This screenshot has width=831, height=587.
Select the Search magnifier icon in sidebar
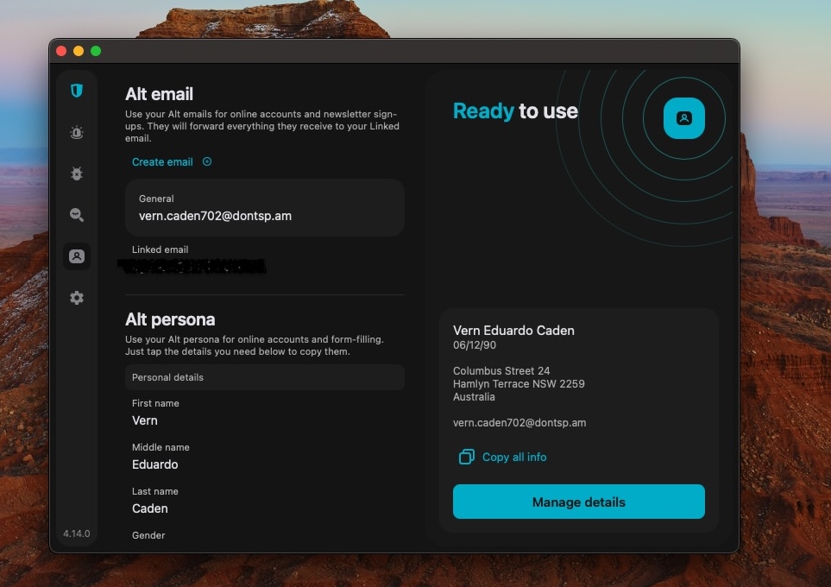coord(76,215)
